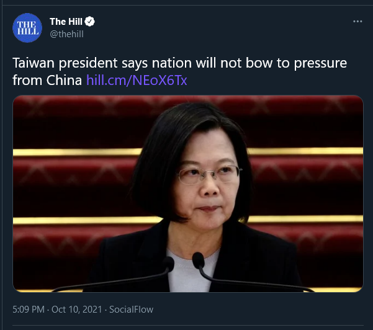Open the tweet's three-dot more menu
373x330 pixels.
357,21
